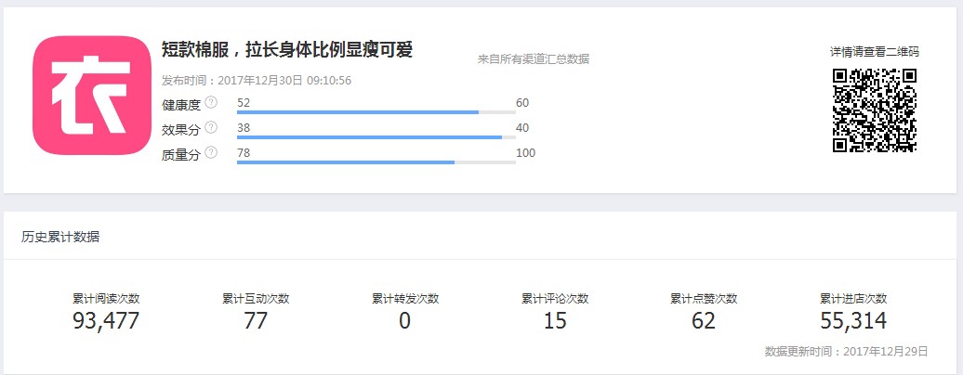Click the 累计互动次数 value 77
The width and height of the screenshot is (963, 375).
(256, 320)
